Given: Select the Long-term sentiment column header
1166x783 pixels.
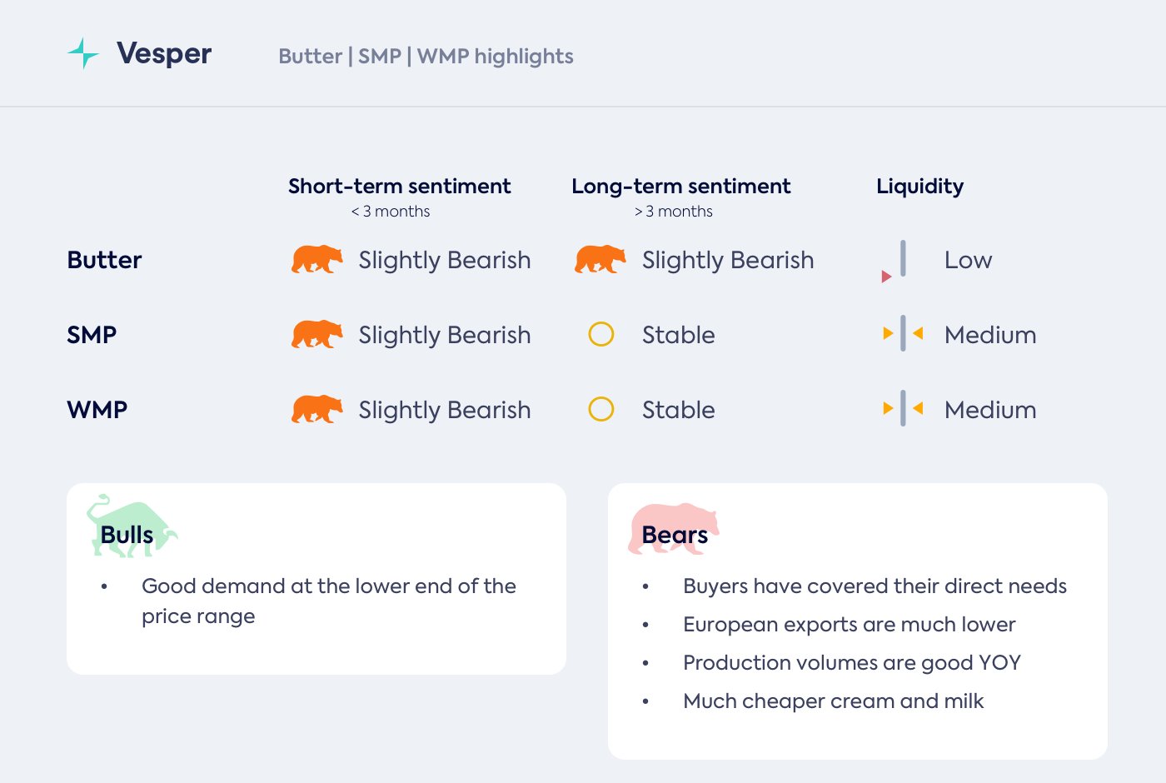Looking at the screenshot, I should tap(680, 187).
